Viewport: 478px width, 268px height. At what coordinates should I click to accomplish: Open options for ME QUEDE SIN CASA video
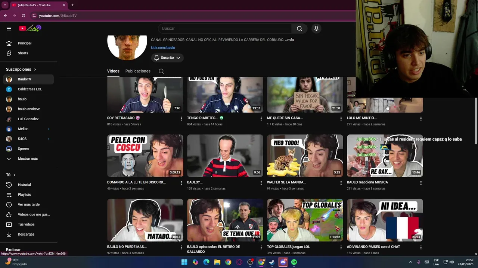[341, 118]
